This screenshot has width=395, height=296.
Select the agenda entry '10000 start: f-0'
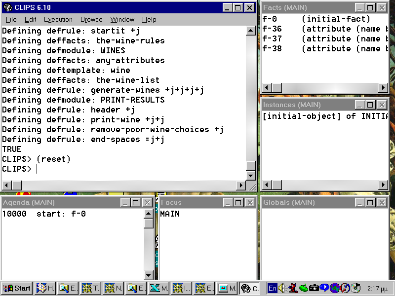pyautogui.click(x=44, y=214)
